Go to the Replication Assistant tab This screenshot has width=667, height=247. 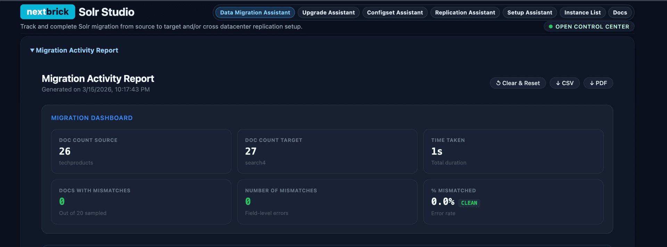point(465,13)
